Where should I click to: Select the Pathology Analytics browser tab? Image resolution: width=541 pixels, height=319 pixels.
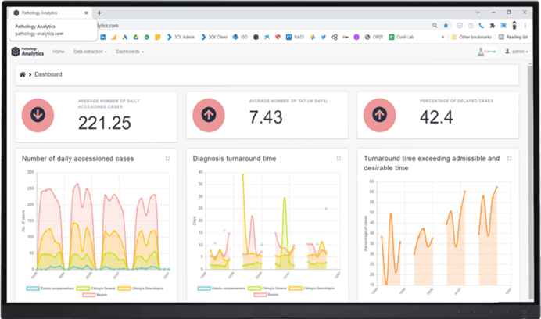coord(47,13)
